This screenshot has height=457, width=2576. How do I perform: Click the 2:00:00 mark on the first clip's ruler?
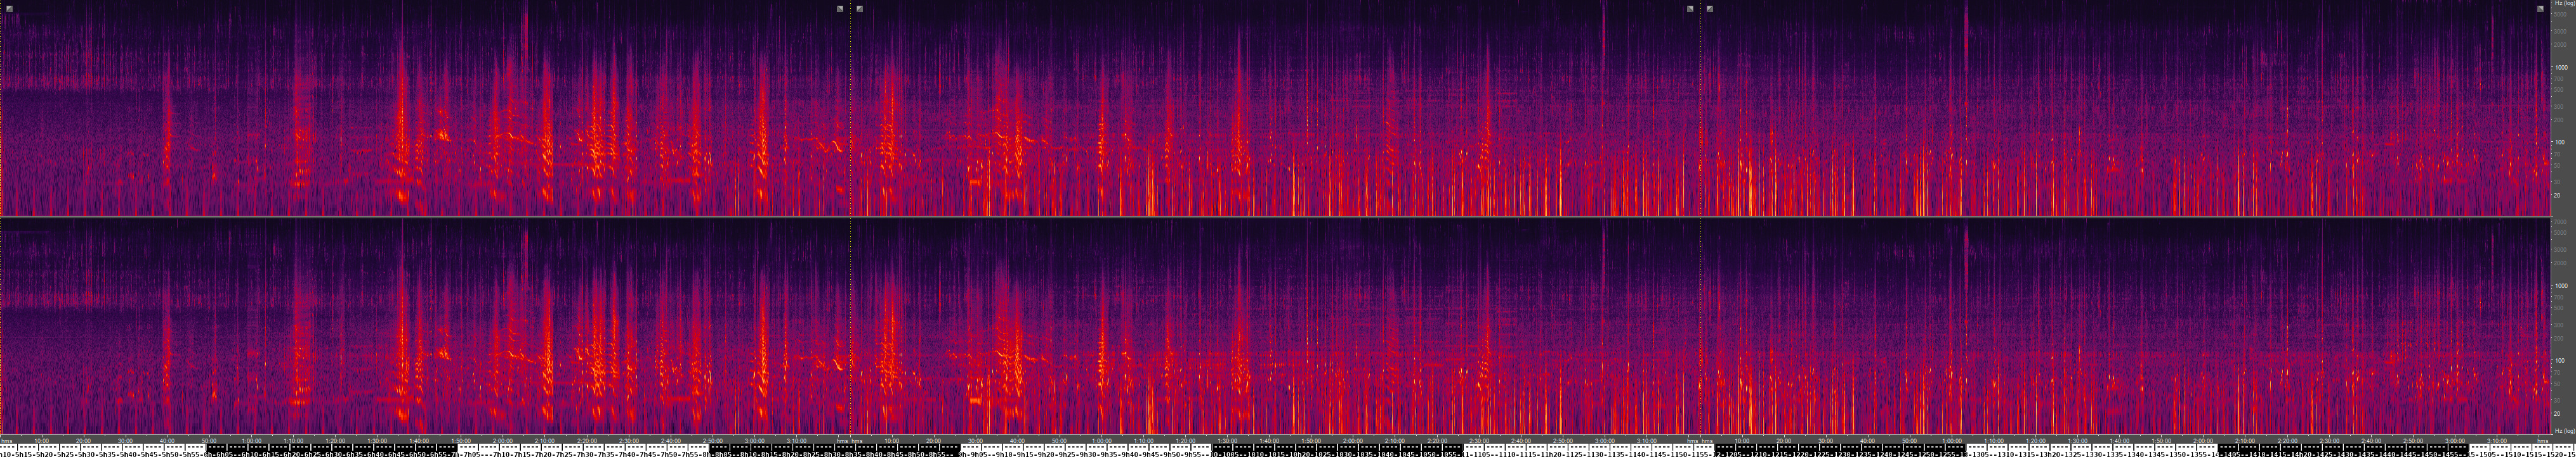(504, 440)
